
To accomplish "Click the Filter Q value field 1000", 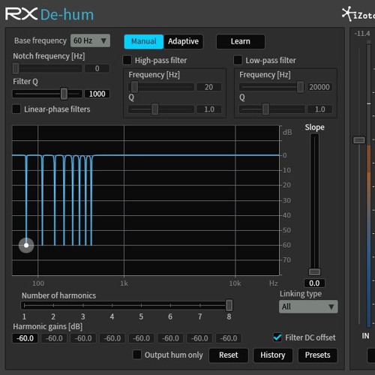I will [x=97, y=94].
